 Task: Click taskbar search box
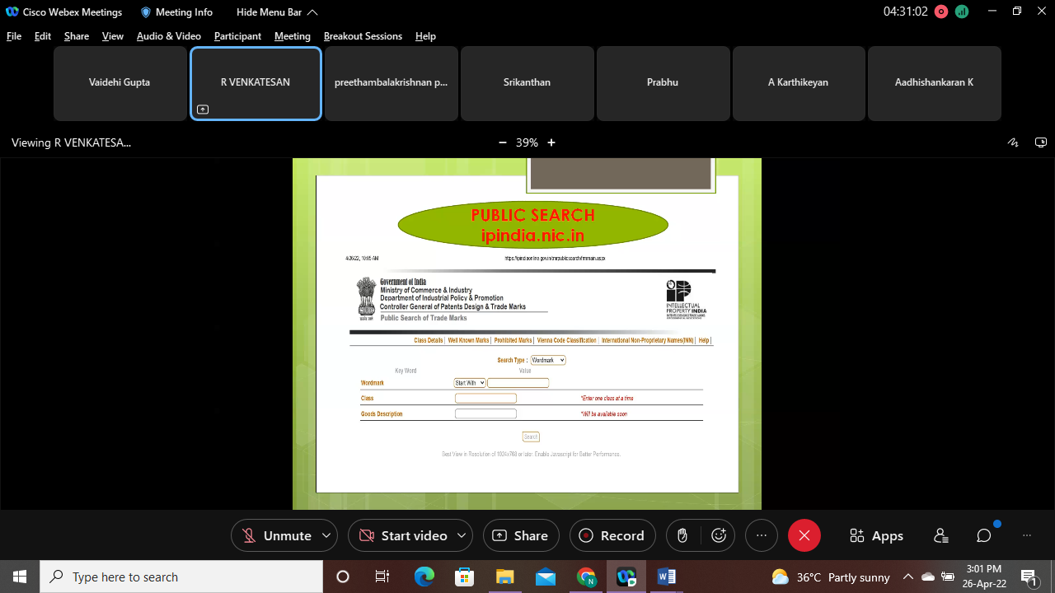[x=181, y=577]
